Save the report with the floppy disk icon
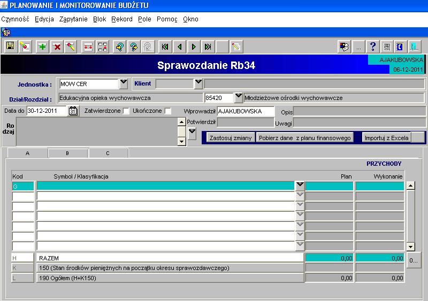The height and width of the screenshot is (301, 428). (10, 47)
